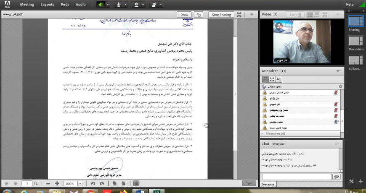Open Word from the Windows taskbar
This screenshot has height=193, width=366.
click(x=140, y=191)
